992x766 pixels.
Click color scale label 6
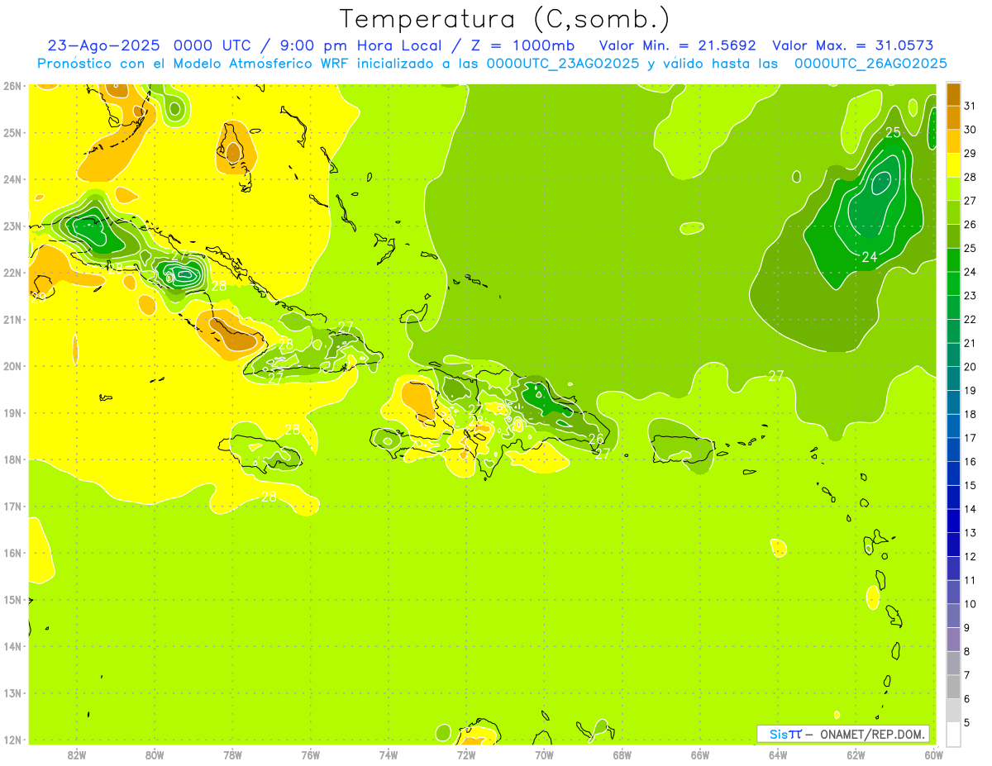(x=967, y=698)
